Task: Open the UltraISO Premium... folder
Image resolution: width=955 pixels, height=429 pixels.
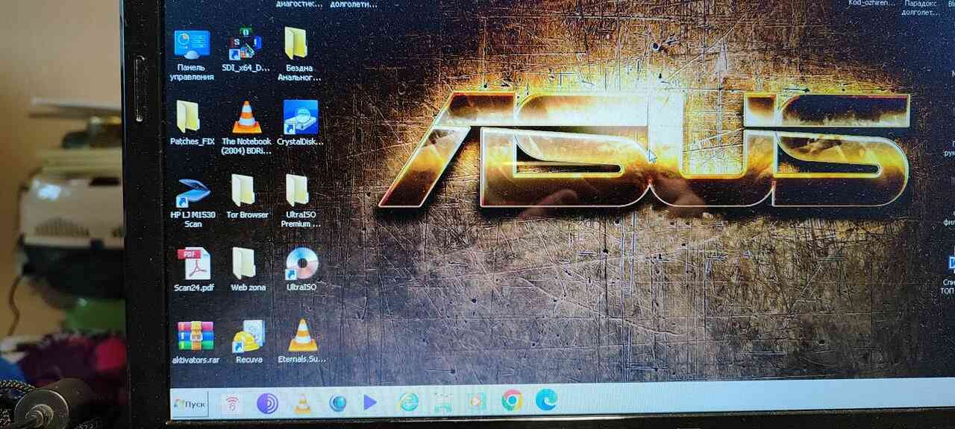Action: (x=301, y=201)
